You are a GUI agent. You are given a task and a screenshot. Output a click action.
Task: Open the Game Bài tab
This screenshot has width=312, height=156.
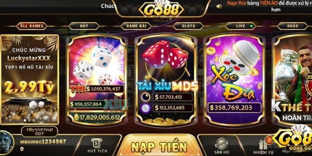[x=136, y=26]
